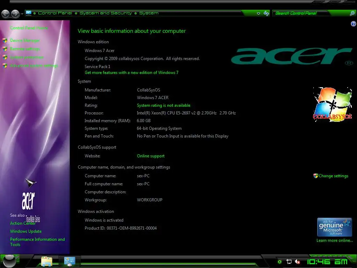Click the computer icon in the address bar
Image resolution: width=357 pixels, height=268 pixels.
[x=29, y=13]
